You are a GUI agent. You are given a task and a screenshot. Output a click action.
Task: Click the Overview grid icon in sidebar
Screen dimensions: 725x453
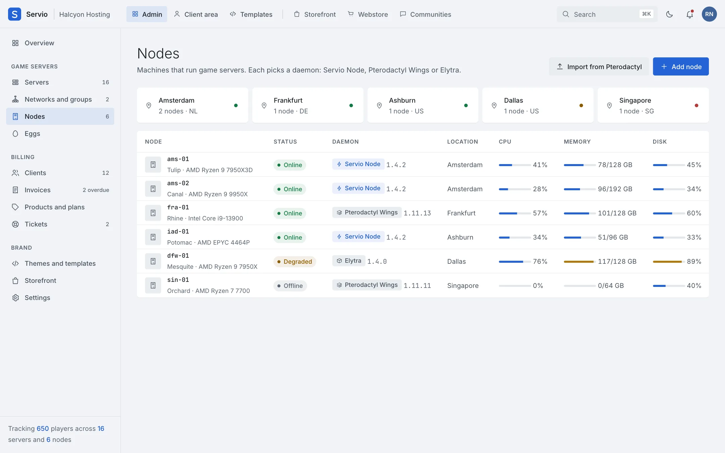pyautogui.click(x=15, y=43)
